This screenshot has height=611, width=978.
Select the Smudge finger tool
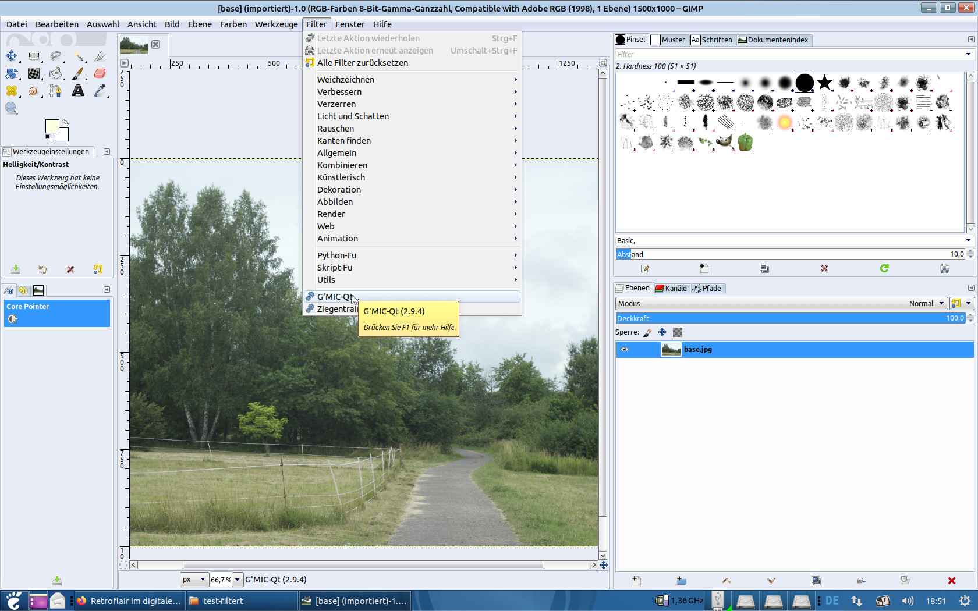tap(34, 91)
